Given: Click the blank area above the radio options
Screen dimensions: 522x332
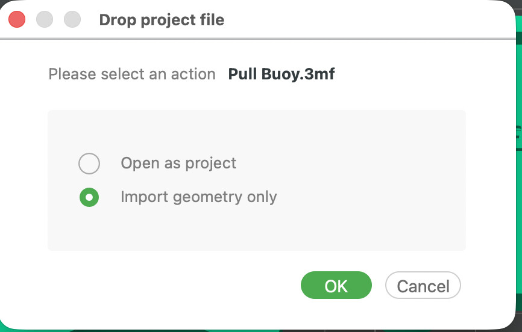Looking at the screenshot, I should pyautogui.click(x=256, y=131).
